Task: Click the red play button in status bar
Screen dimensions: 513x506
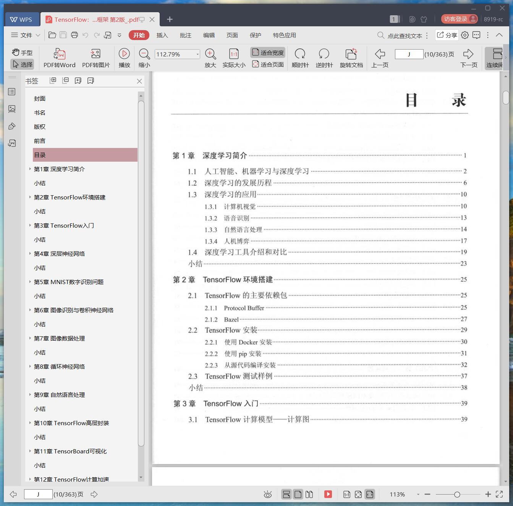Action: [328, 494]
